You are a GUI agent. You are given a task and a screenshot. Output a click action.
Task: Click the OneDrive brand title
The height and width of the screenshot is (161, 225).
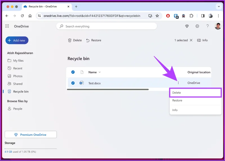pos(21,26)
